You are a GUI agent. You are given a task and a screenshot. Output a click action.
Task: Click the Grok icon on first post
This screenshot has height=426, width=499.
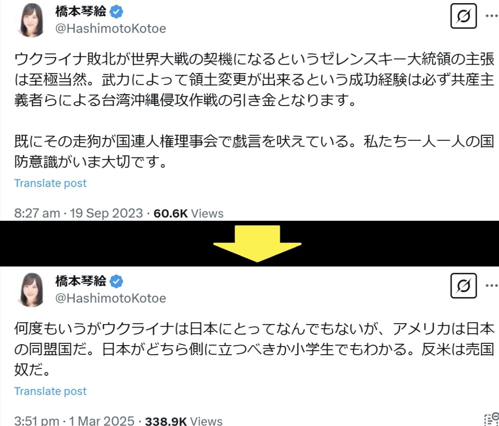click(x=463, y=16)
